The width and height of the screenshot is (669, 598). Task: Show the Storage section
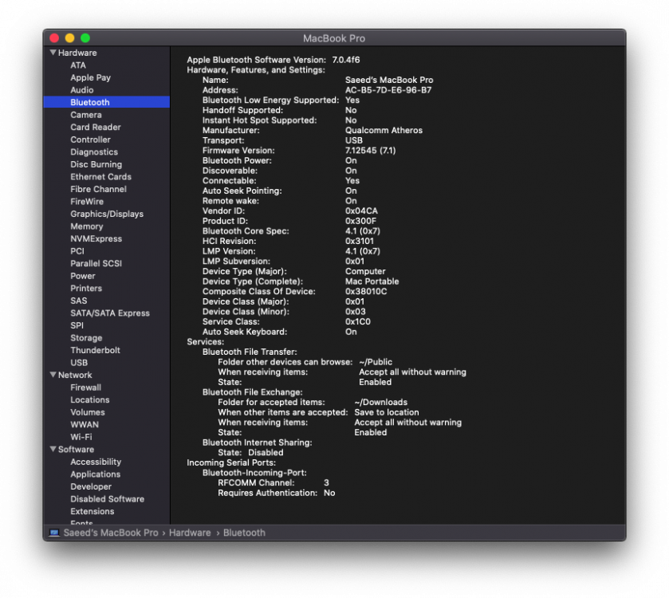coord(86,338)
